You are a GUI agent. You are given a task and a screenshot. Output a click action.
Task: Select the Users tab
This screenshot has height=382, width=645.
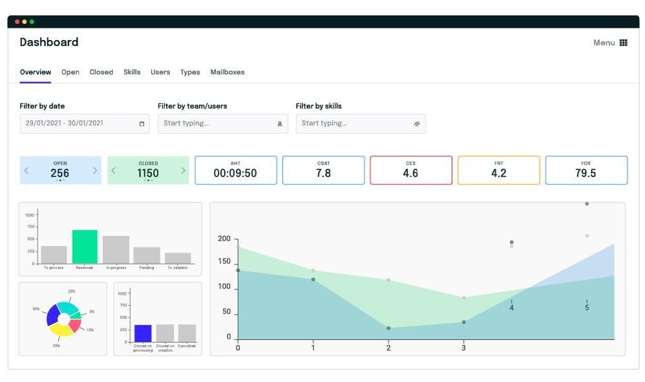(x=160, y=72)
